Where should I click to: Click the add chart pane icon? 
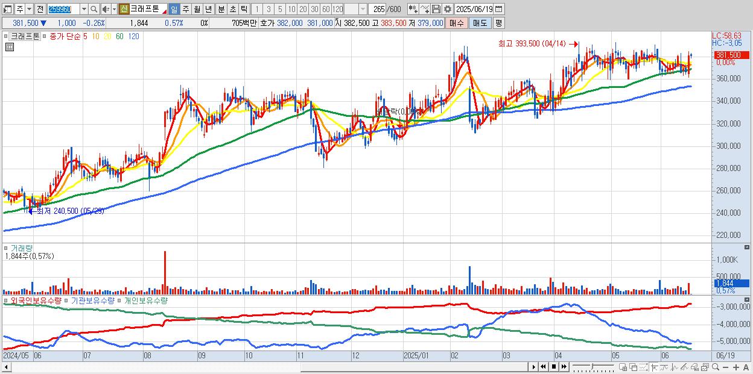(623, 367)
